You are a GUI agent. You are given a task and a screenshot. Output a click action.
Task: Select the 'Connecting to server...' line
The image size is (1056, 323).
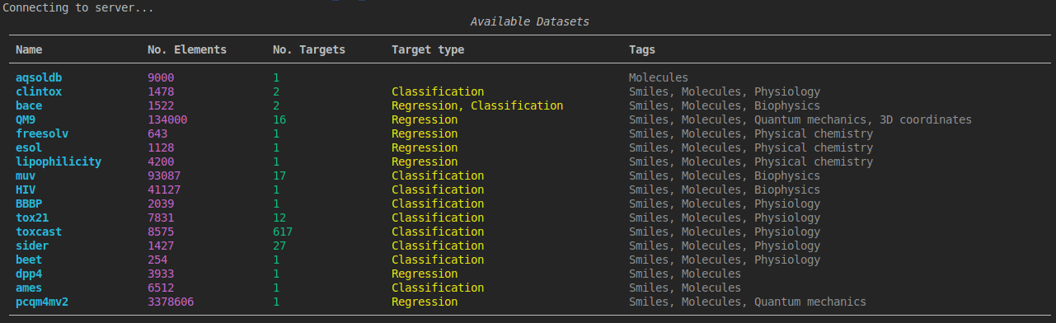(78, 7)
